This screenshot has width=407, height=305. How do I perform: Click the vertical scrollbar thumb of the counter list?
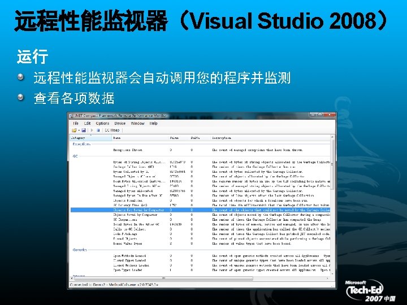click(x=332, y=164)
